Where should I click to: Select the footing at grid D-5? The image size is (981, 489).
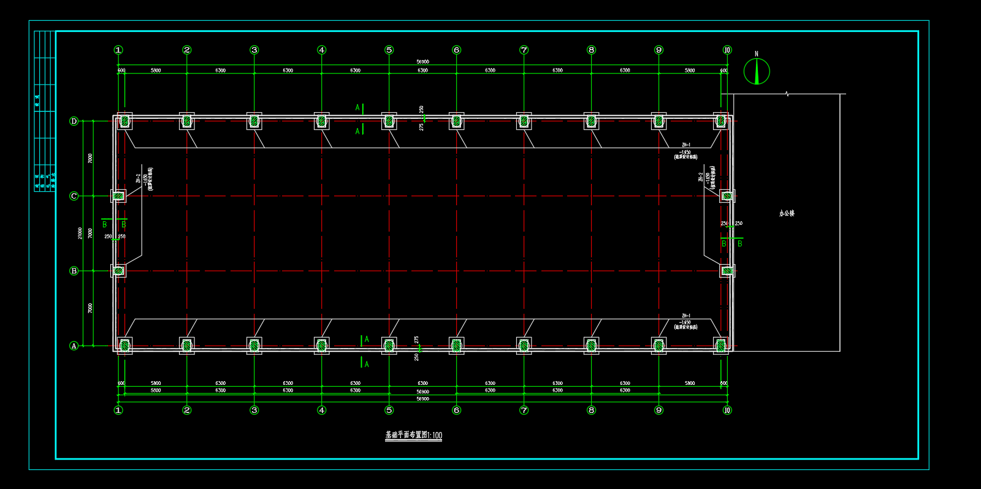click(x=389, y=121)
